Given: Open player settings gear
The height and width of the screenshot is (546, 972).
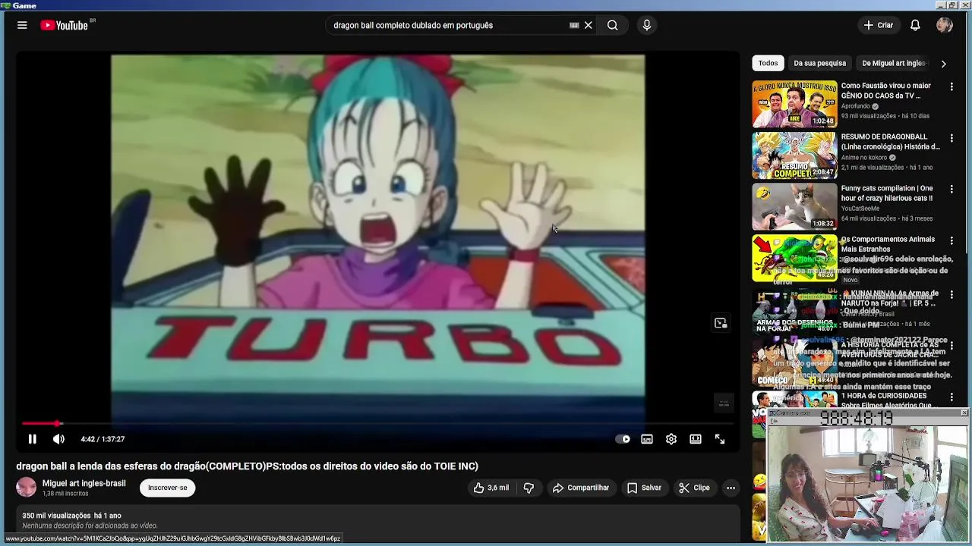Looking at the screenshot, I should click(671, 439).
